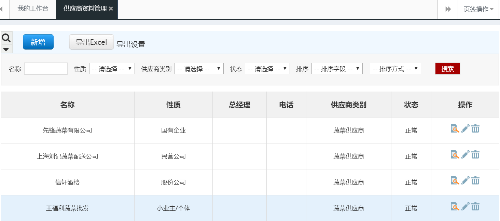Select the 上海刘记蔬菜配送公司 name cell

[67, 156]
